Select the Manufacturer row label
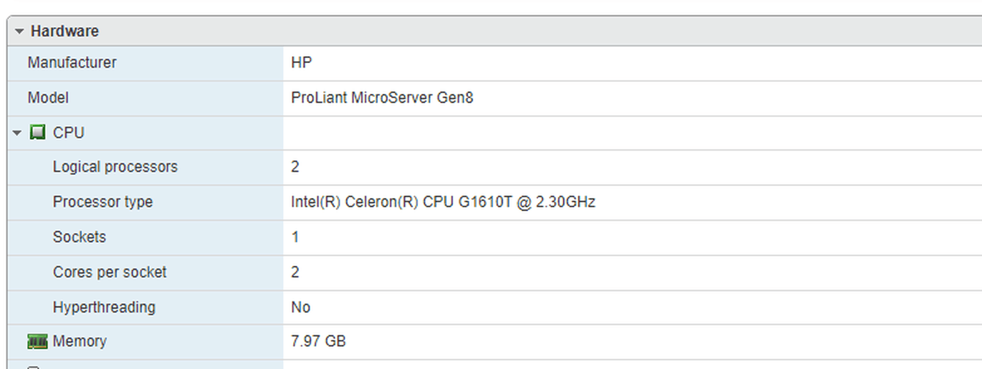 72,63
